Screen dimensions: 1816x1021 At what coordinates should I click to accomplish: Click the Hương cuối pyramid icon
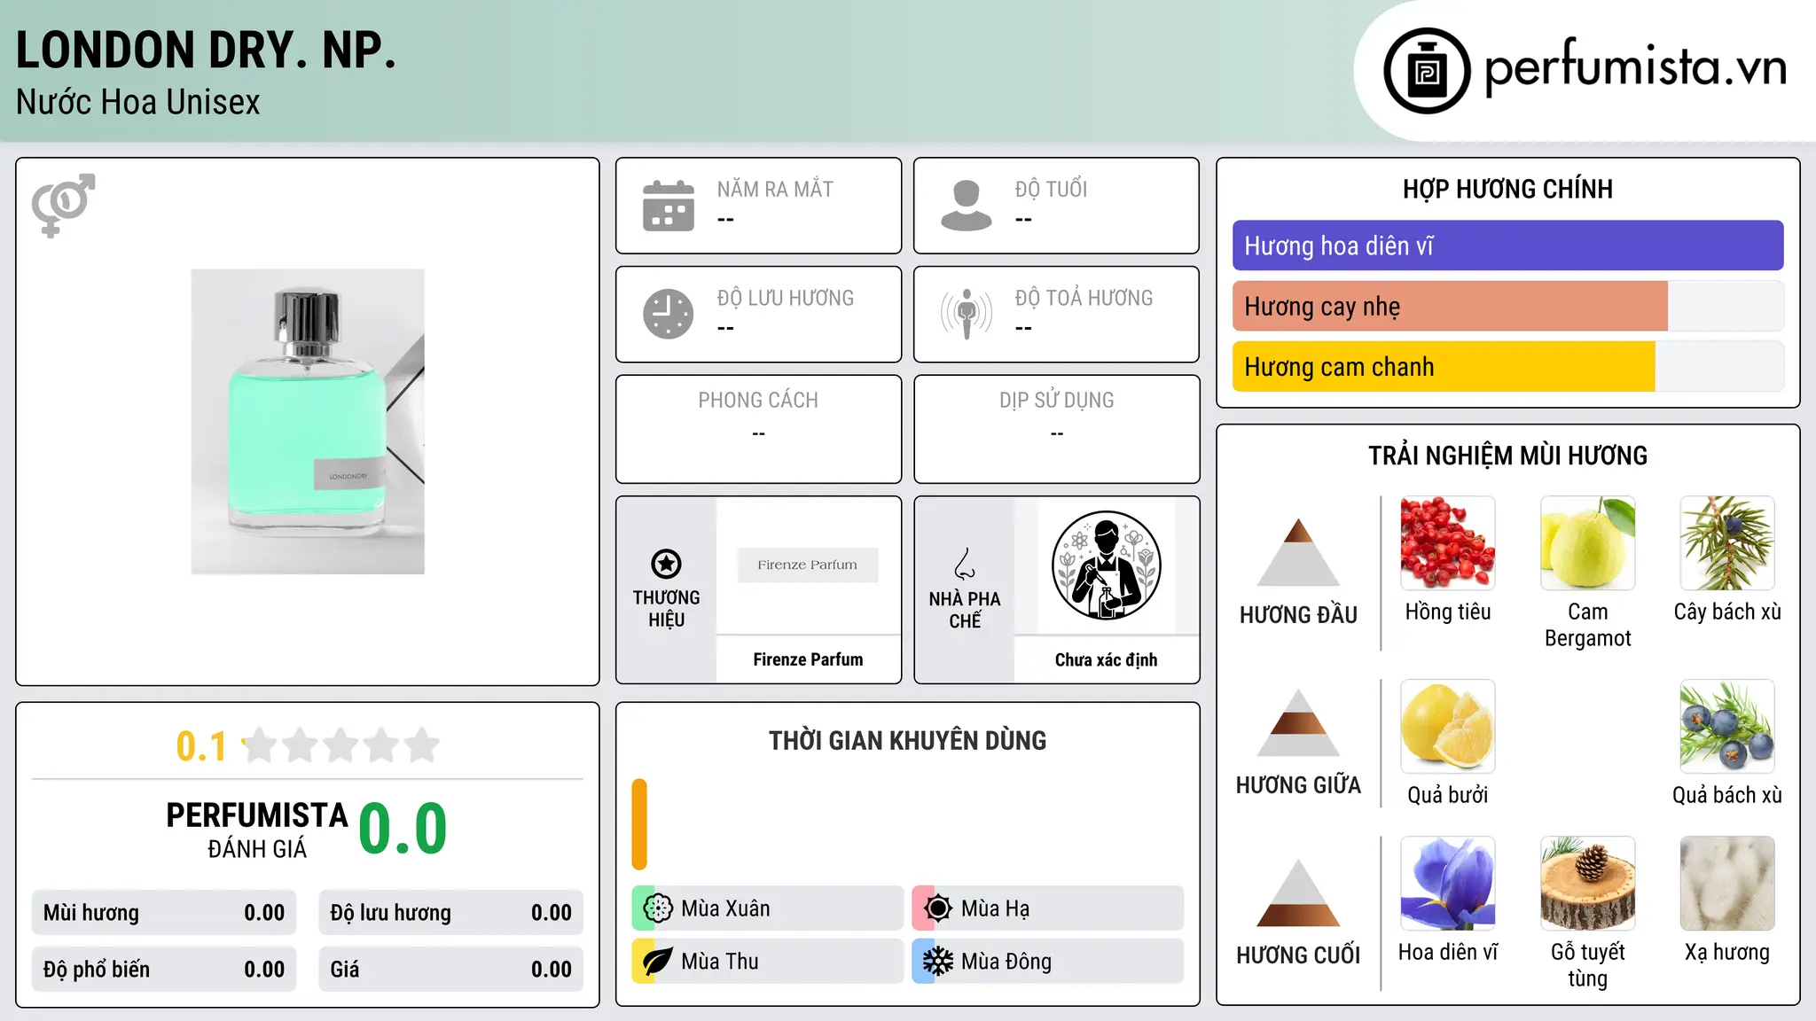click(1298, 892)
